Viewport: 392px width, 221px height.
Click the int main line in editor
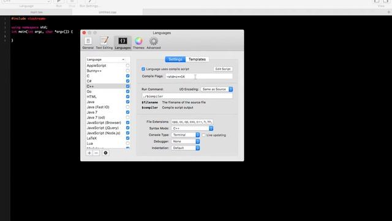(42, 32)
